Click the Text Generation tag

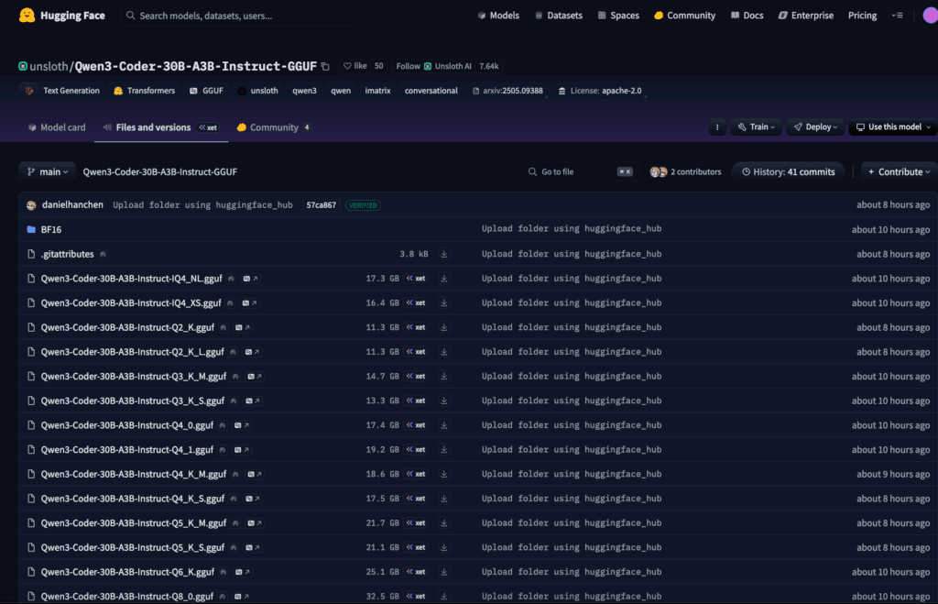click(62, 91)
